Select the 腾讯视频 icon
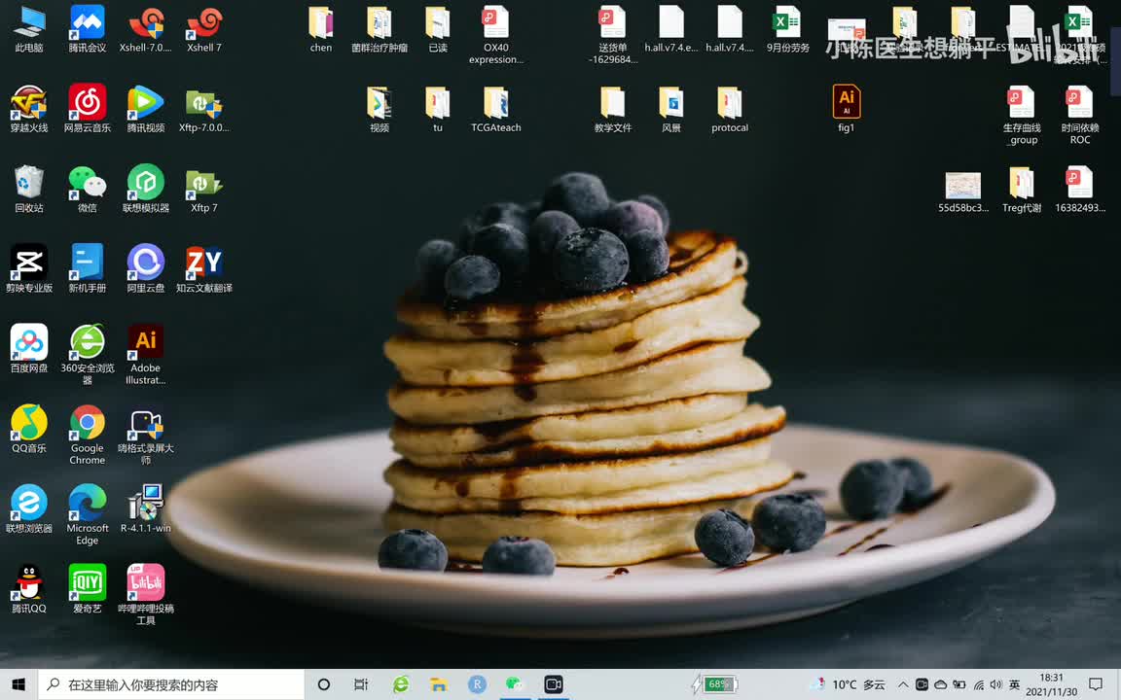Viewport: 1121px width, 700px height. pos(146,110)
